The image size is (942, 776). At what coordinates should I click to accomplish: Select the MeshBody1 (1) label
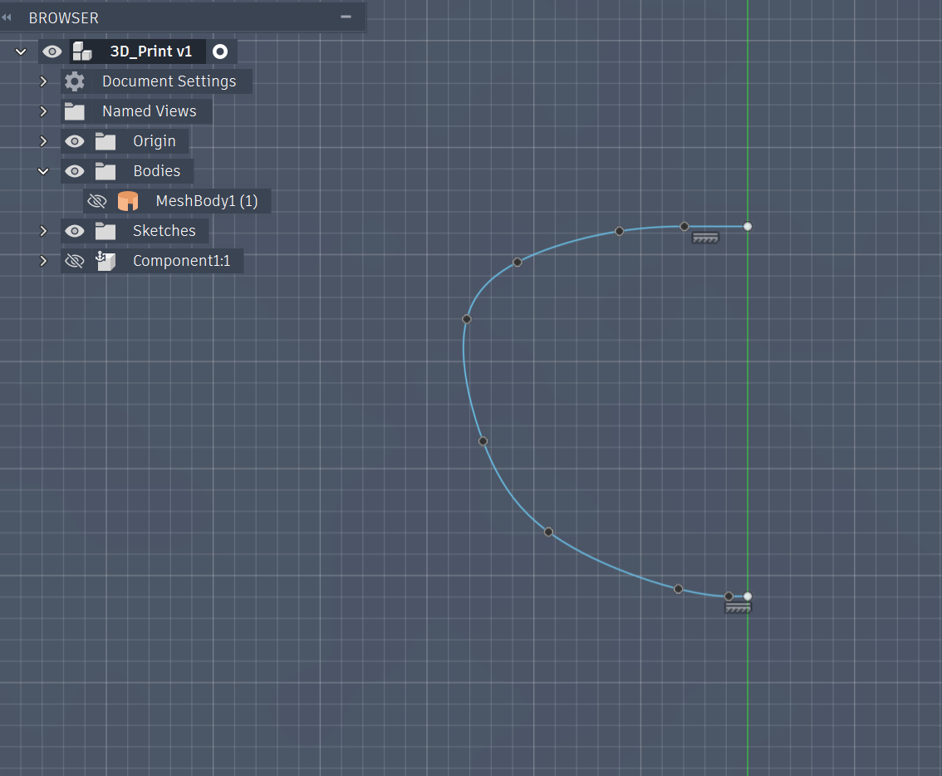point(207,201)
